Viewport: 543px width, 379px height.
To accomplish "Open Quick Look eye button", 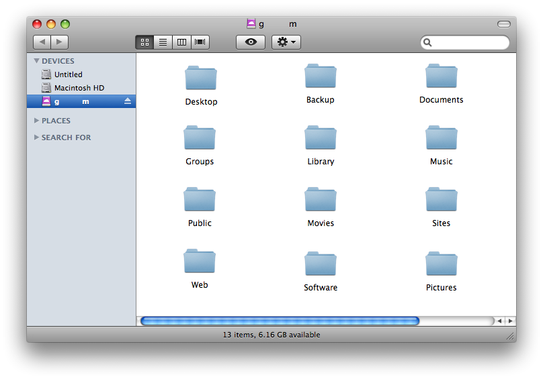I will pos(251,42).
